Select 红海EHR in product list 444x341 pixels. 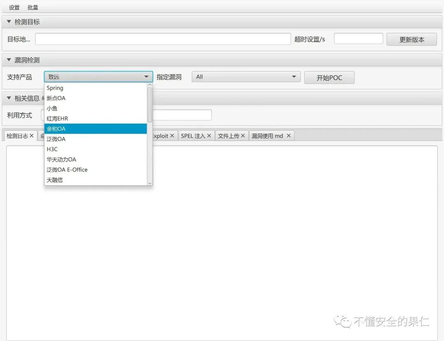point(96,119)
